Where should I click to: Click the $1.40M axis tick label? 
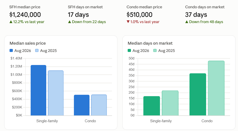point(16,58)
